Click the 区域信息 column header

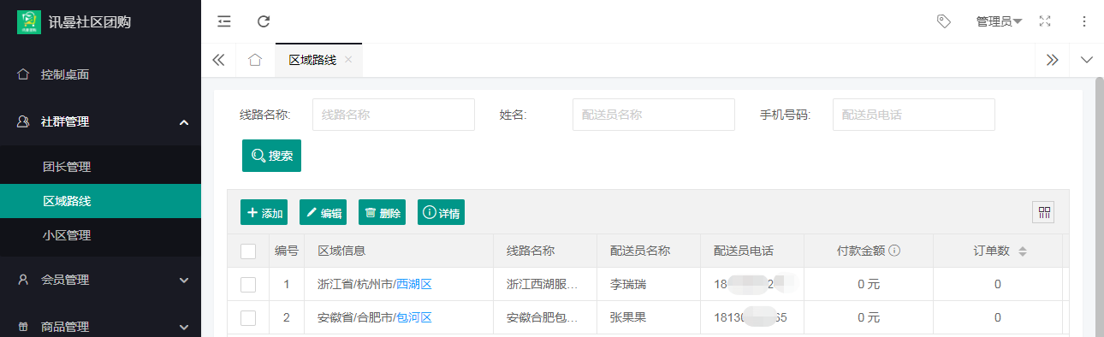click(399, 251)
